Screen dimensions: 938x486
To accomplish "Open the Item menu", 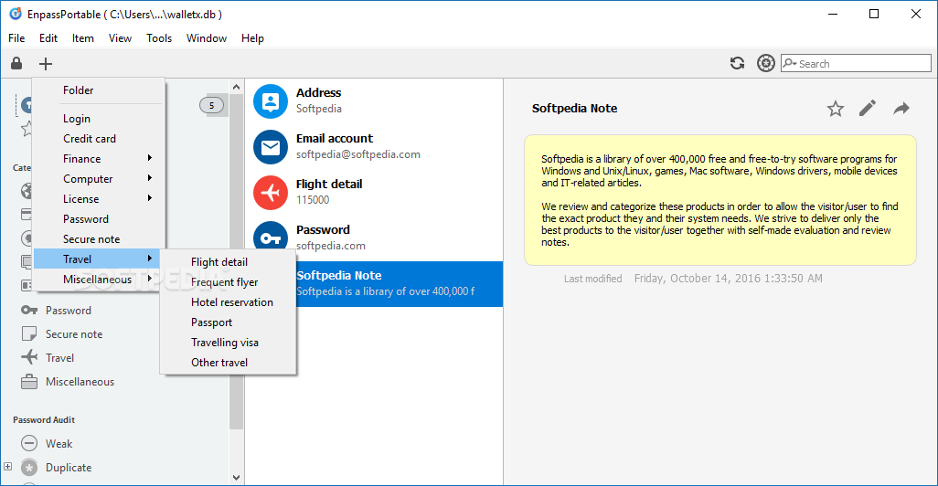I will pyautogui.click(x=83, y=38).
